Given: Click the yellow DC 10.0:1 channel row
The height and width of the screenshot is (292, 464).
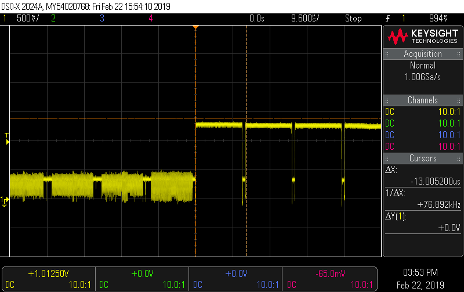Looking at the screenshot, I should pyautogui.click(x=423, y=112).
